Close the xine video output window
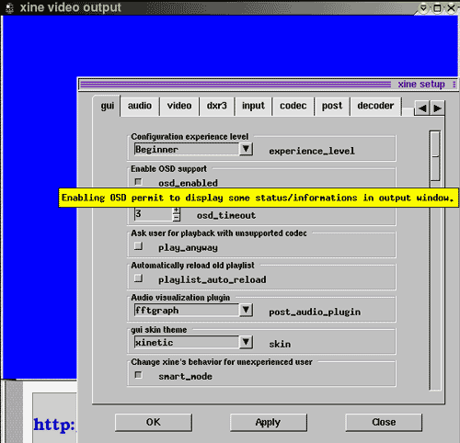The width and height of the screenshot is (460, 443). click(x=452, y=8)
